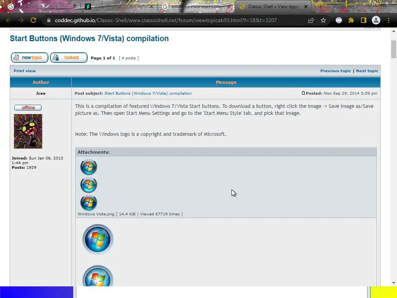
Task: Click the page scrollbar thumb
Action: pos(394,49)
